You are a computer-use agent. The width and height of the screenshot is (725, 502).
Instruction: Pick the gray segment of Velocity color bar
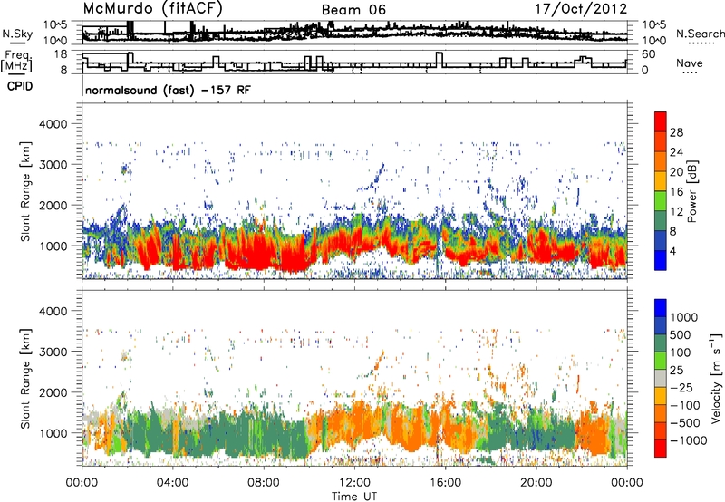coord(661,379)
